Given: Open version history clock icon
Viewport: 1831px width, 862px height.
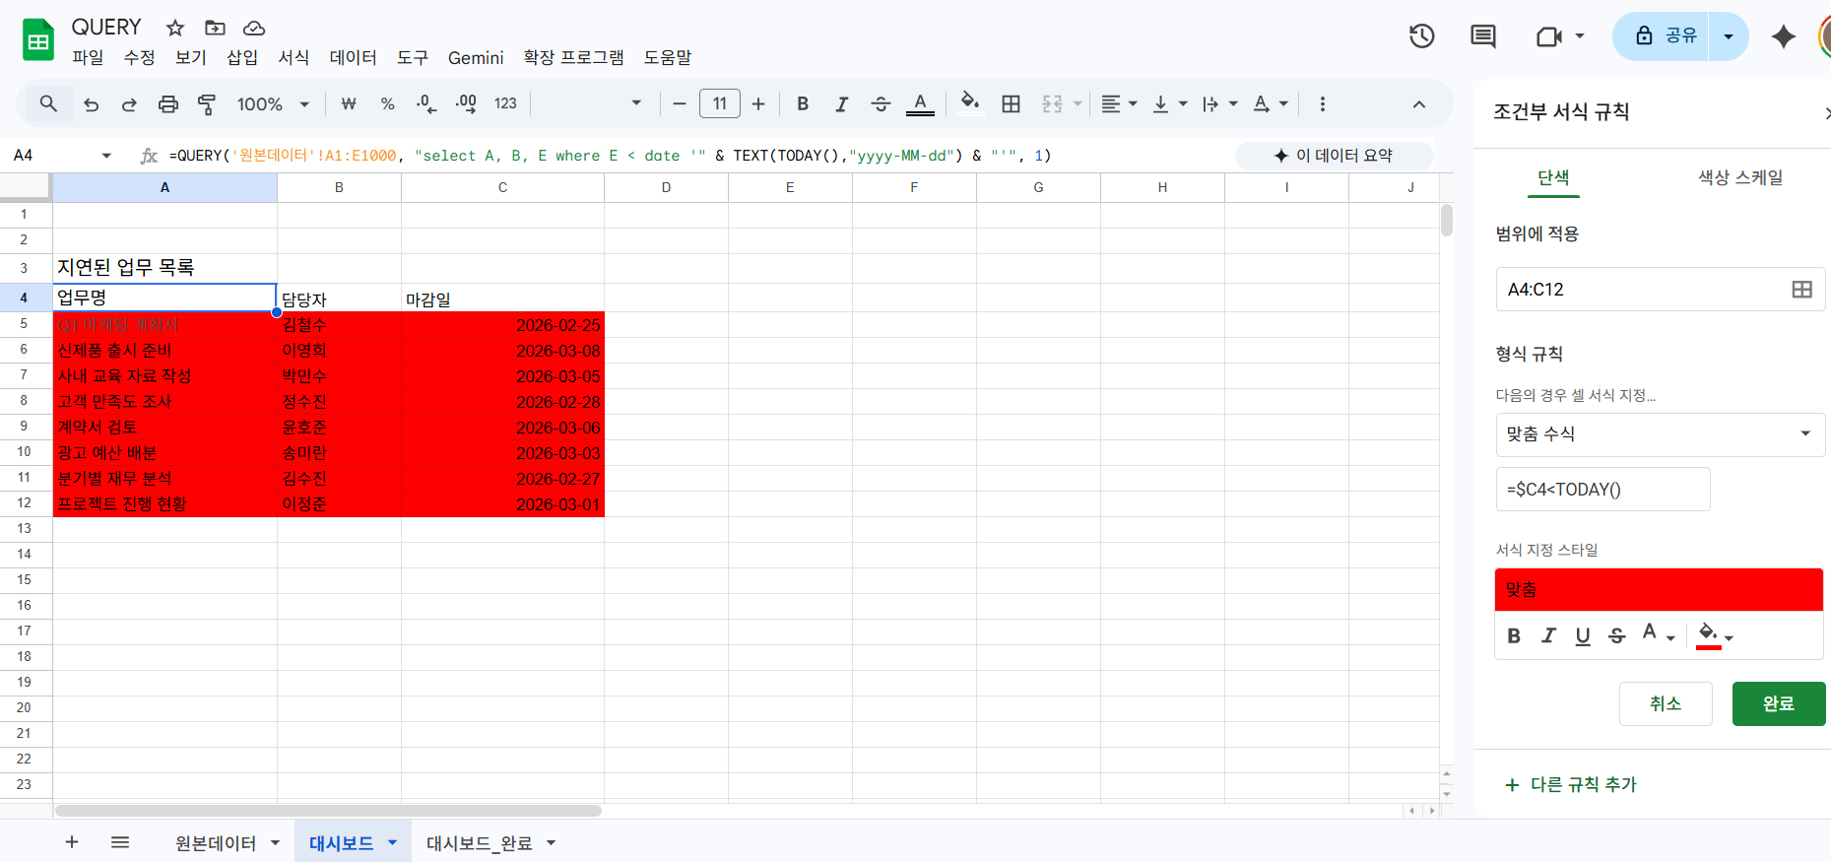Looking at the screenshot, I should [x=1421, y=36].
